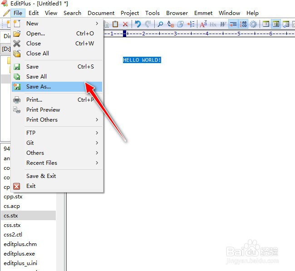
Task: Click the pencil icon left of File
Action: point(7,13)
